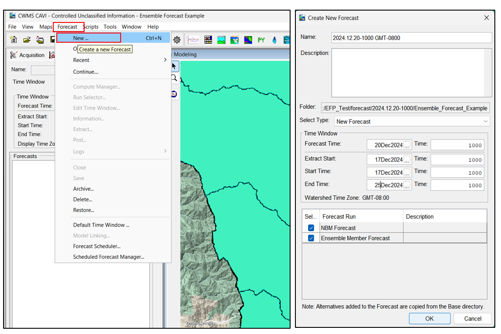Open the File menu

(x=12, y=27)
